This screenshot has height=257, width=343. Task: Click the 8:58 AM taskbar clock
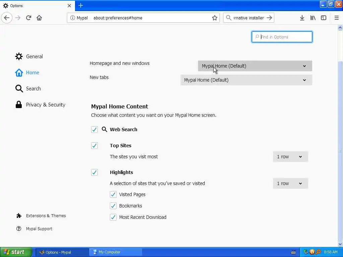[331, 252]
